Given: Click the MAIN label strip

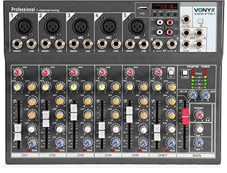Looking at the screenshot, I should click(196, 155).
